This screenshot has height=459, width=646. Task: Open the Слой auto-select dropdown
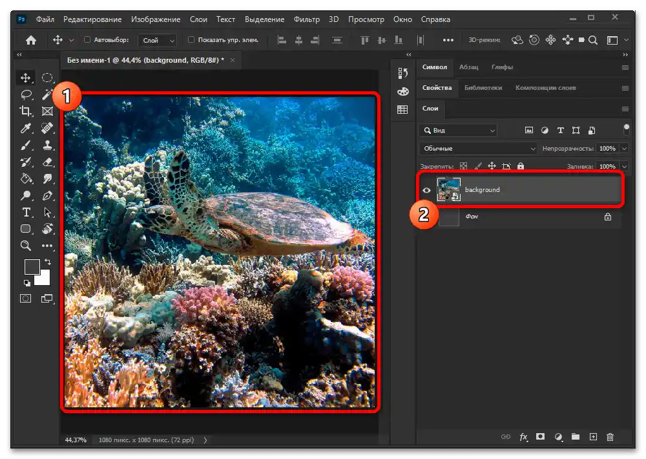158,40
